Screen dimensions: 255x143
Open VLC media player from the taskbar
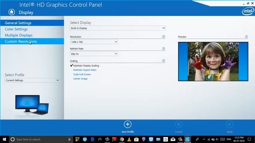(129, 139)
